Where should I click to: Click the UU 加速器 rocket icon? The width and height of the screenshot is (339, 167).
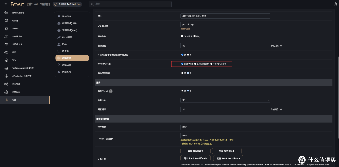59,37
